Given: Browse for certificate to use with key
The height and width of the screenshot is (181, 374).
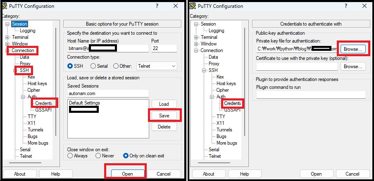Looking at the screenshot, I should [353, 67].
